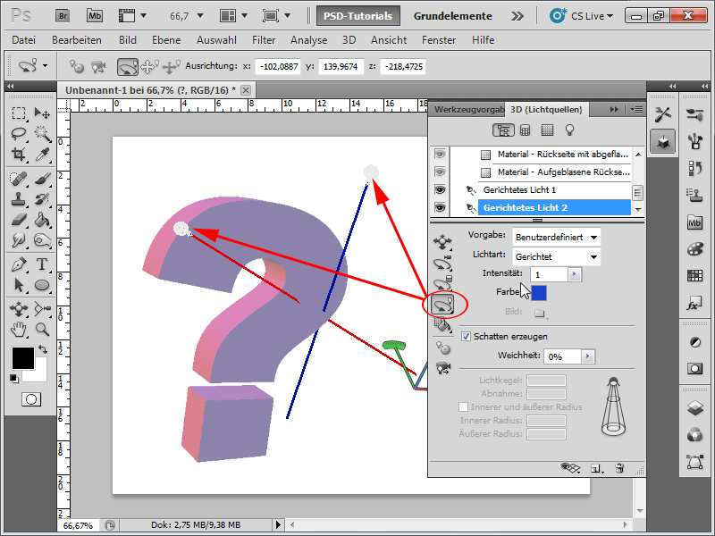Select the Lasso tool
Image resolution: width=715 pixels, height=536 pixels.
pos(18,133)
